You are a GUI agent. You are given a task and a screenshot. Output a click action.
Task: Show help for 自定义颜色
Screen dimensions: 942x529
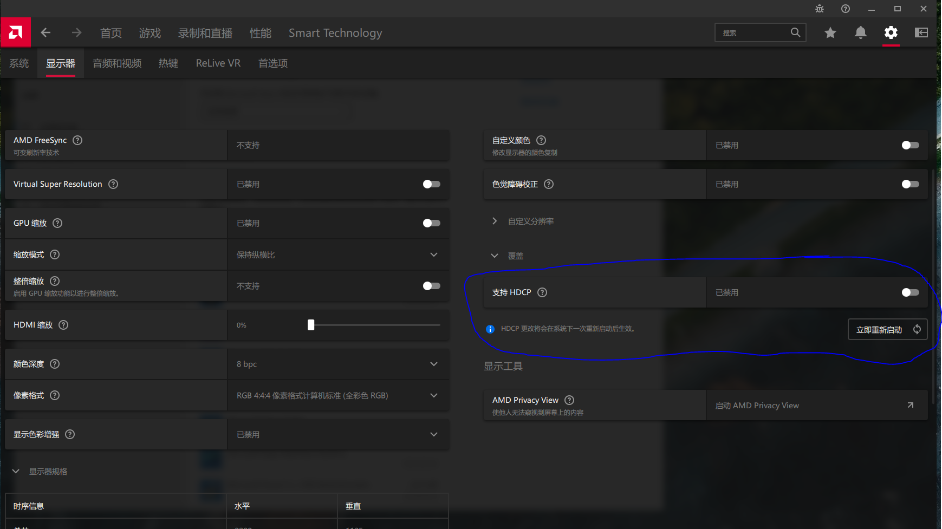tap(541, 140)
